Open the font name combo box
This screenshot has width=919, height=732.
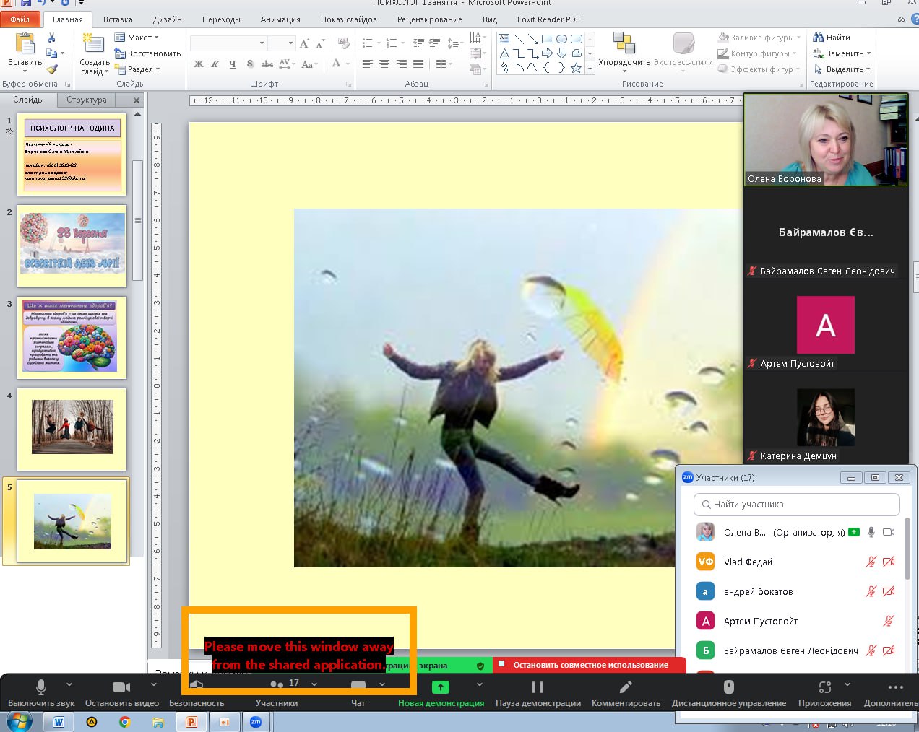[228, 43]
